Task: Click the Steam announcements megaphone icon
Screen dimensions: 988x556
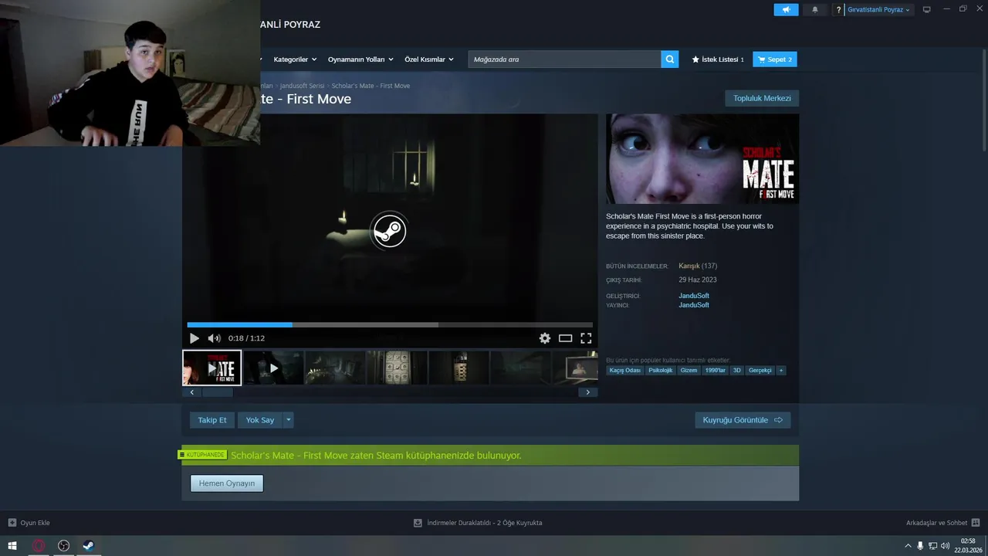Action: point(786,9)
